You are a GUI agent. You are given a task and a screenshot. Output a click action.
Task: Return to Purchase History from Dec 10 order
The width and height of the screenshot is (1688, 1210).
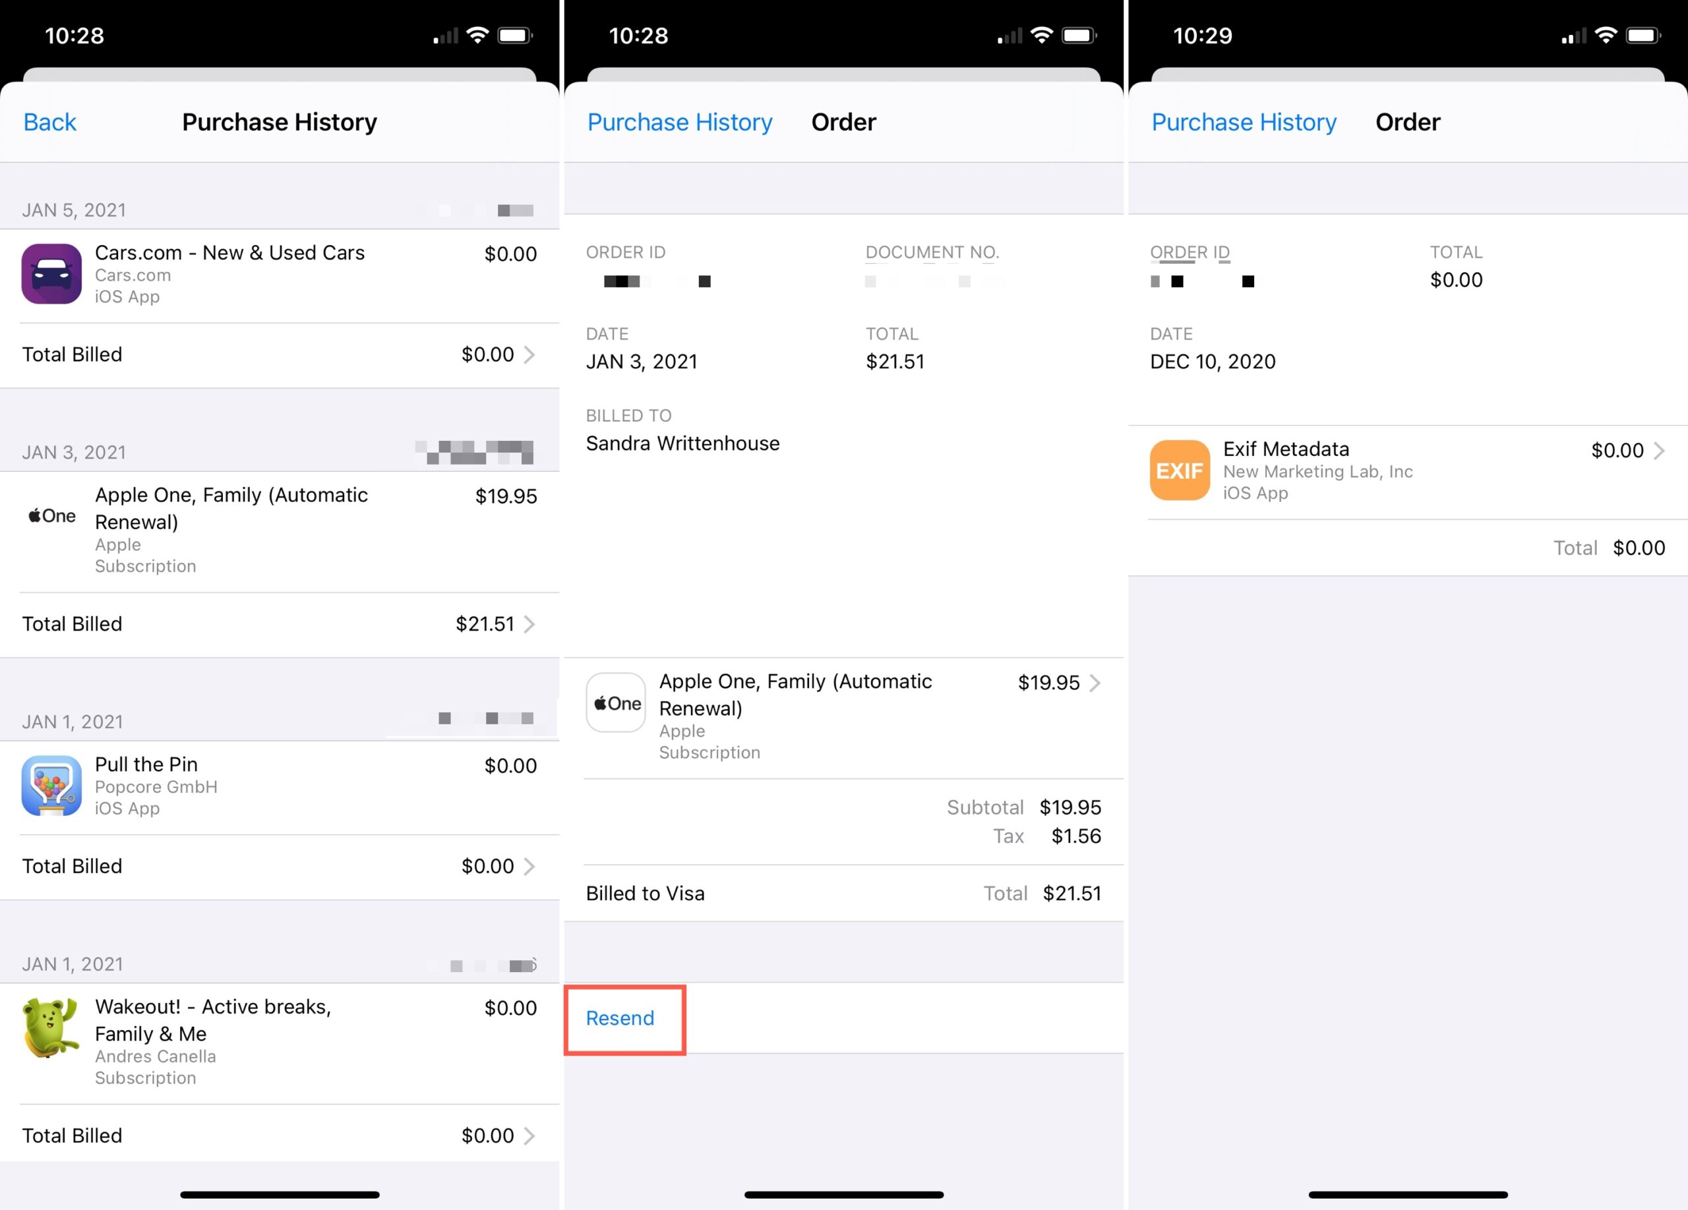click(1244, 122)
